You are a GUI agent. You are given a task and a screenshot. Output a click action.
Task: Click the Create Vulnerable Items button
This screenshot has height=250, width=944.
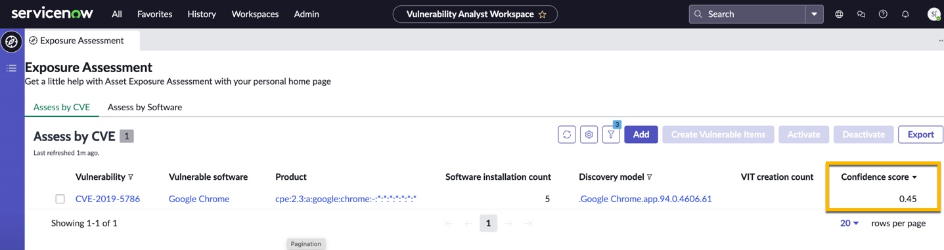(x=718, y=135)
